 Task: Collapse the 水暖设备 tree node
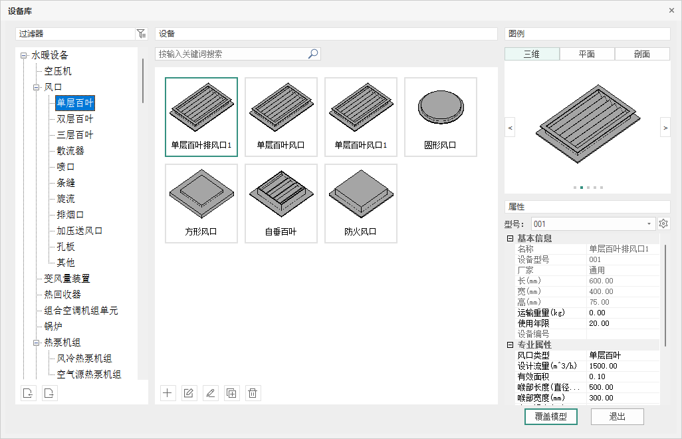[24, 56]
